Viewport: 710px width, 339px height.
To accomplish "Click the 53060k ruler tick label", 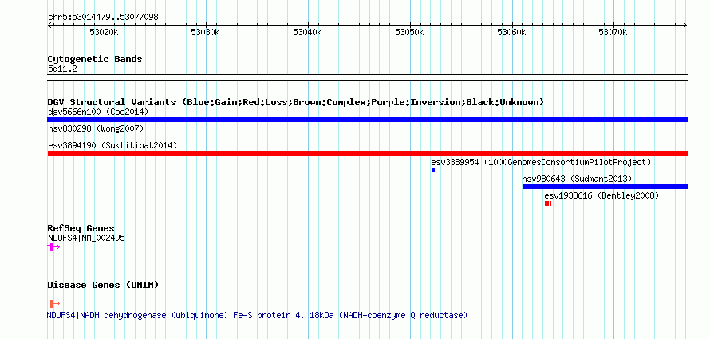I will point(511,32).
